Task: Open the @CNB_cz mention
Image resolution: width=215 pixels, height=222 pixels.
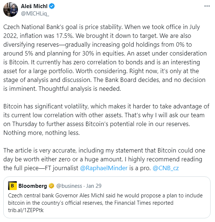Action: tap(166, 168)
